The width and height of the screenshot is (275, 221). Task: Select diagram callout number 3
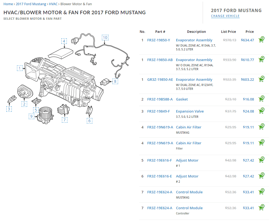9,109
